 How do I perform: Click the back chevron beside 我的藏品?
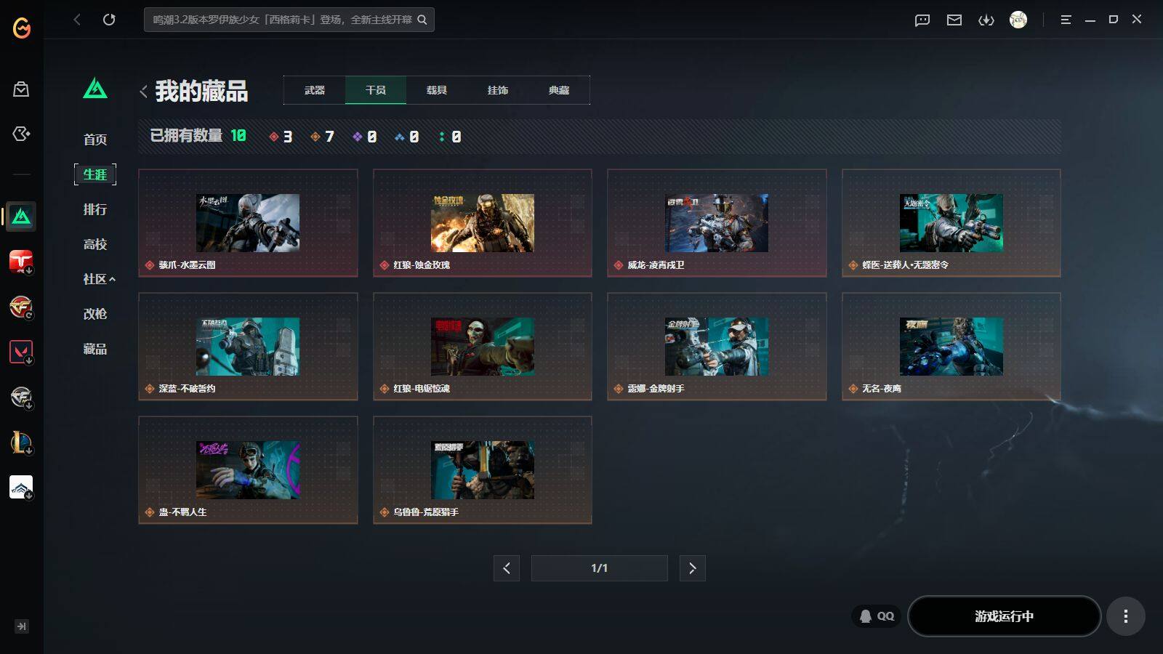143,92
